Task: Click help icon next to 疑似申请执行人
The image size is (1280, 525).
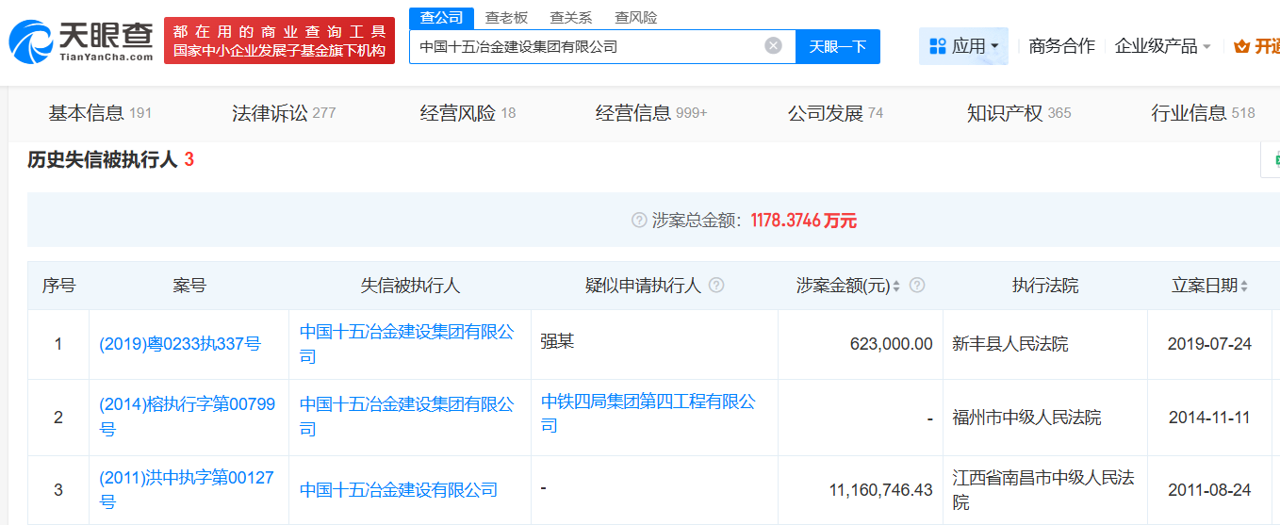Action: pyautogui.click(x=716, y=286)
